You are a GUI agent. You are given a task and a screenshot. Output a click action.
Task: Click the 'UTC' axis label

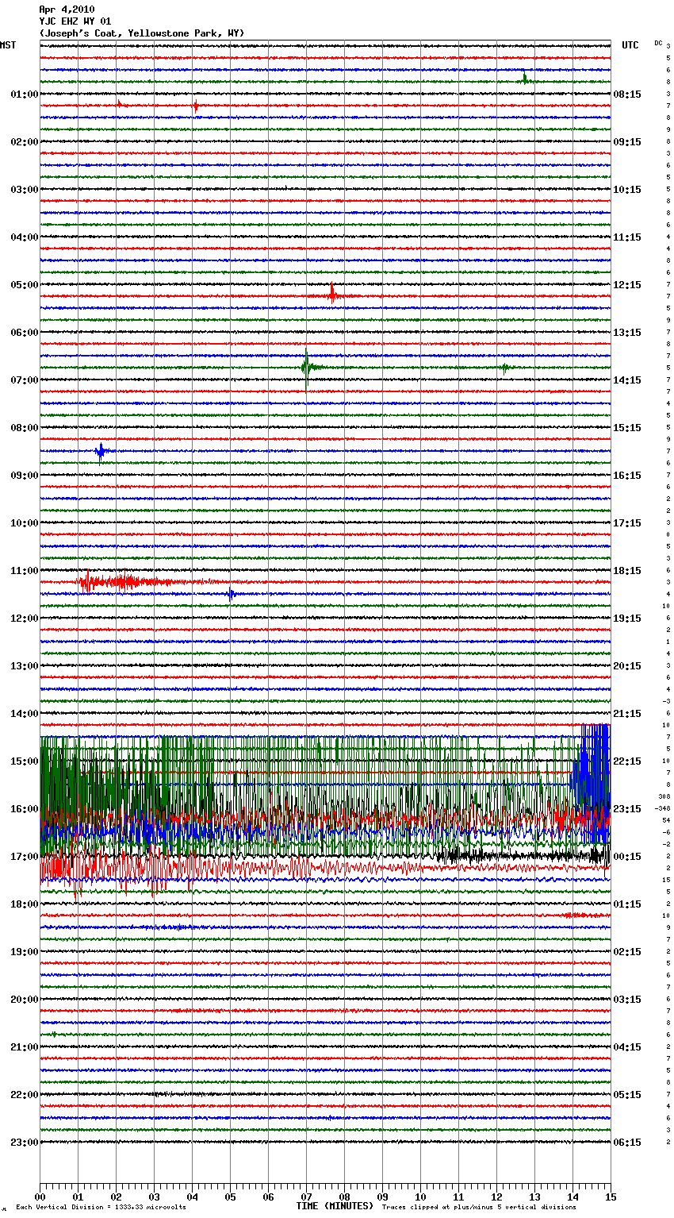coord(630,45)
